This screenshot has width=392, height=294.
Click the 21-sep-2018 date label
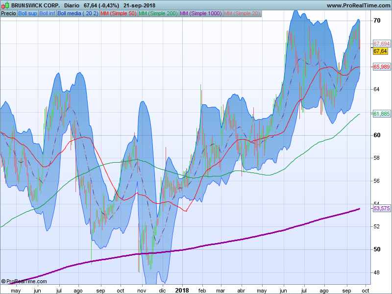[139, 5]
